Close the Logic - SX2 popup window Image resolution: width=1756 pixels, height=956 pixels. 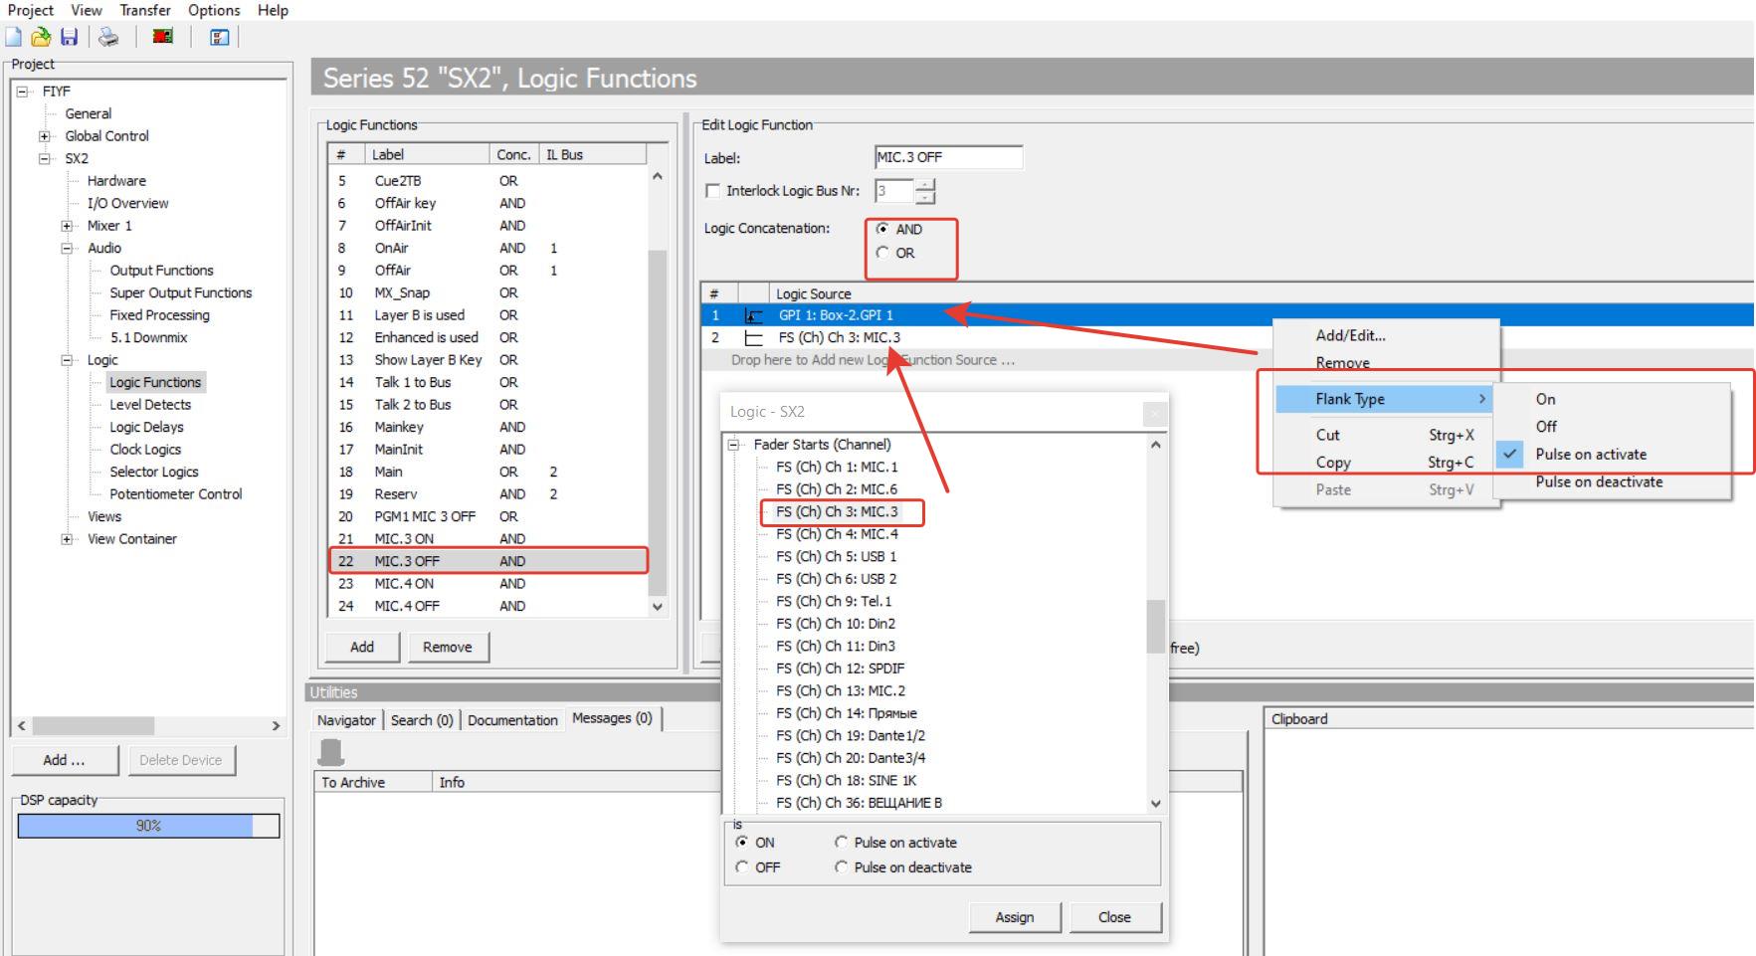point(1154,412)
